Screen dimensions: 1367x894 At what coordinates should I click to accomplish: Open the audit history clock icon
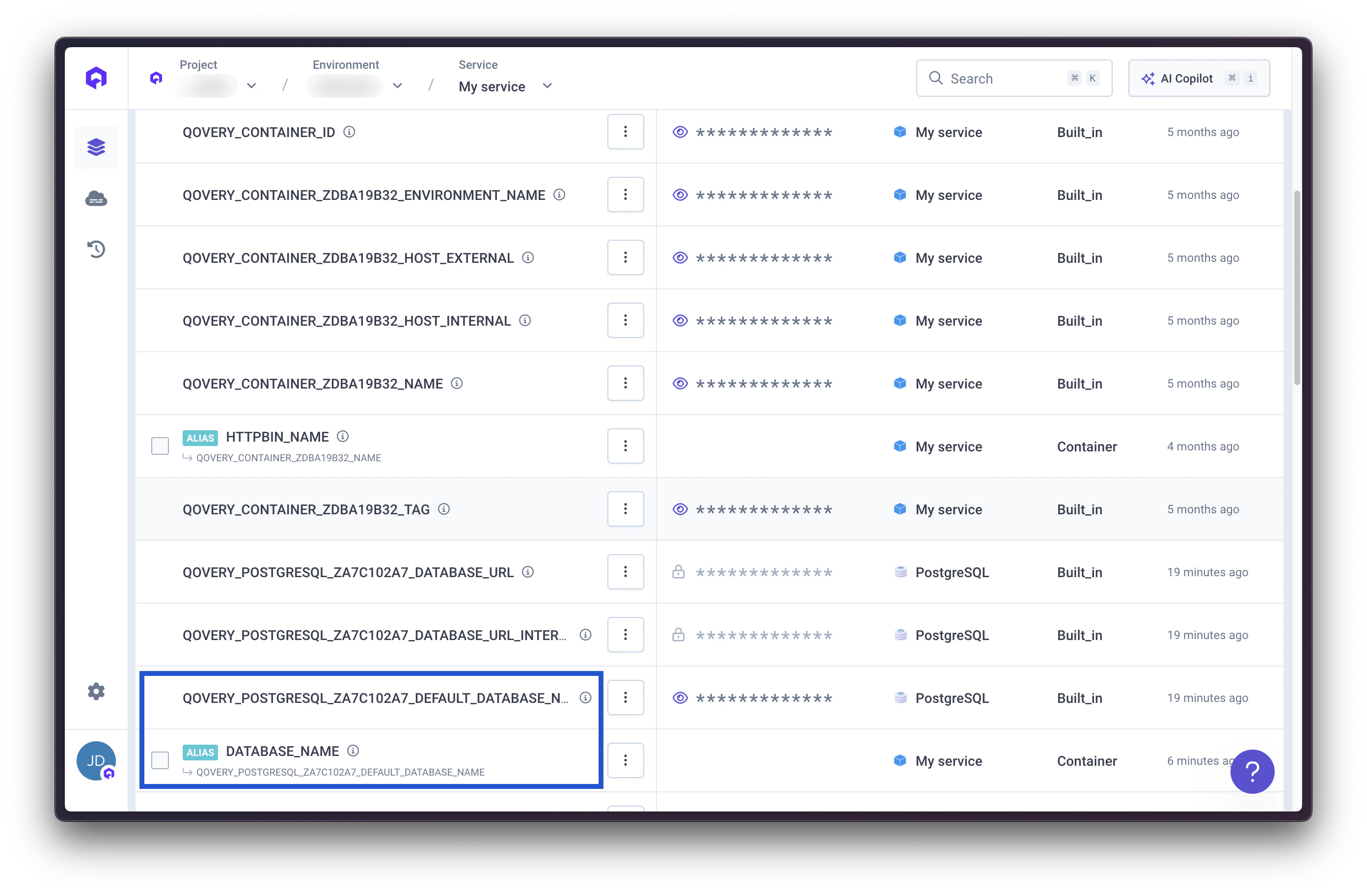(x=96, y=250)
